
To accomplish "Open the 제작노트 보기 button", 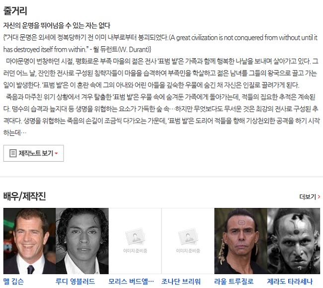I will [x=34, y=153].
